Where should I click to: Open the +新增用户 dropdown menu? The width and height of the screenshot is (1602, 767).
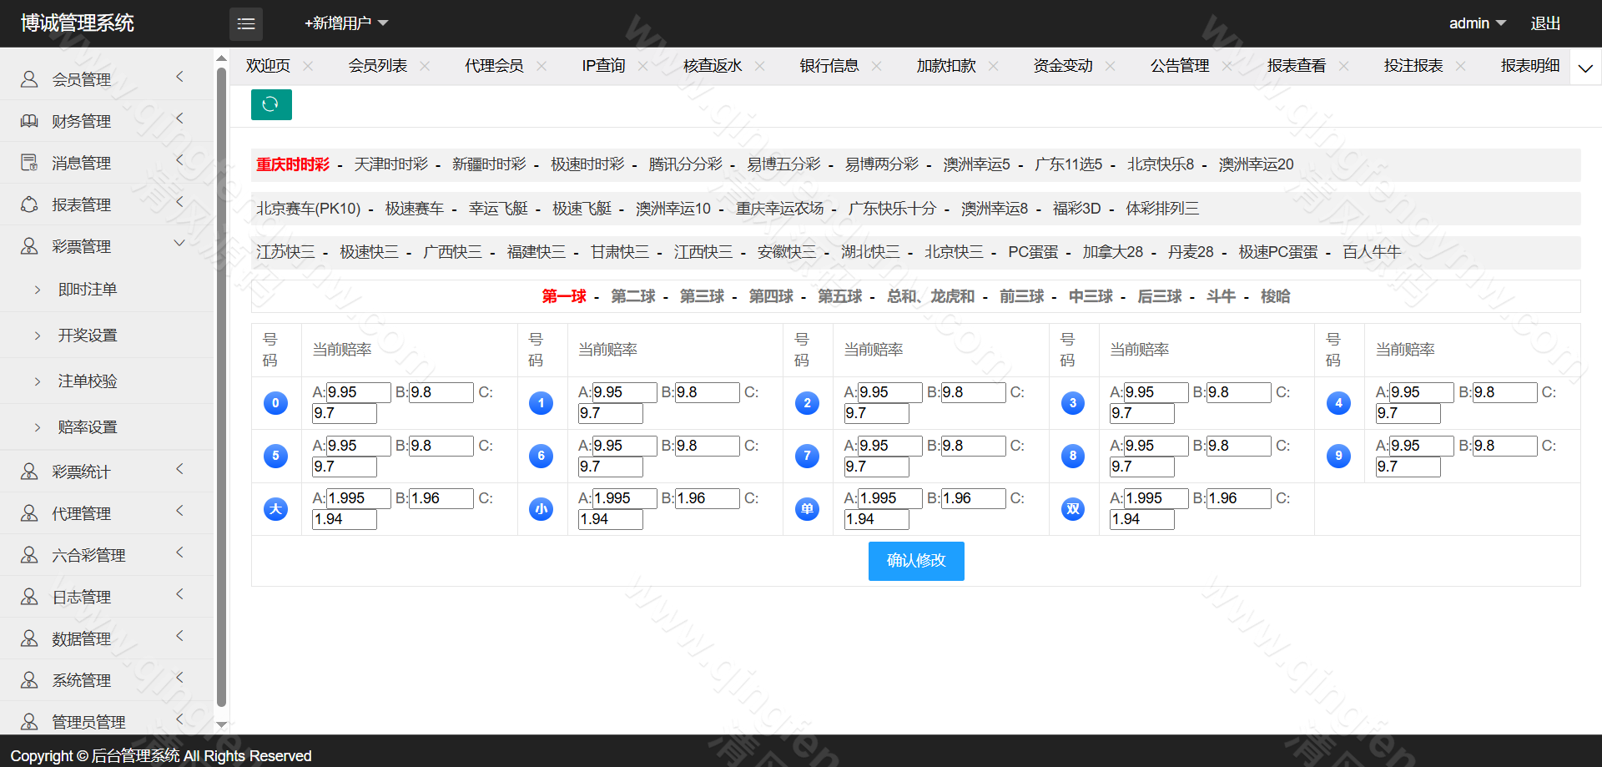pyautogui.click(x=345, y=23)
